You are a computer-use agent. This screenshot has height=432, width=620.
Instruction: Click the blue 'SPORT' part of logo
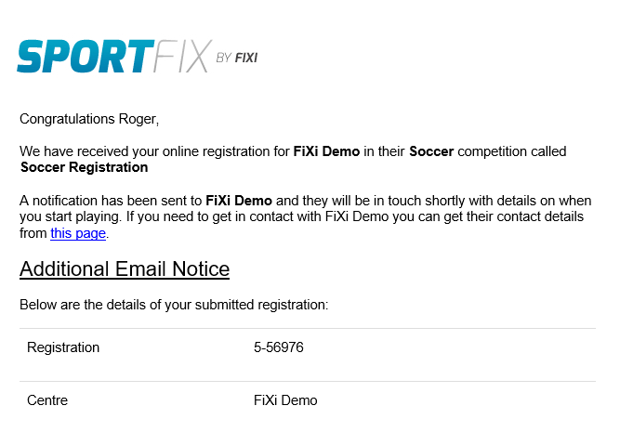pos(86,56)
